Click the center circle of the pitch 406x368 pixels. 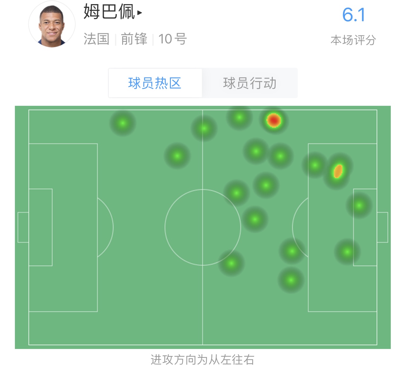(203, 227)
